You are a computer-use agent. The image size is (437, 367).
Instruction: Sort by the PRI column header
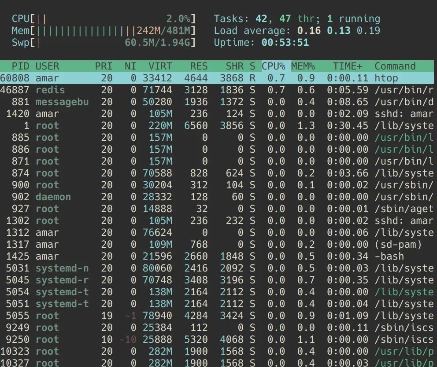coord(104,66)
